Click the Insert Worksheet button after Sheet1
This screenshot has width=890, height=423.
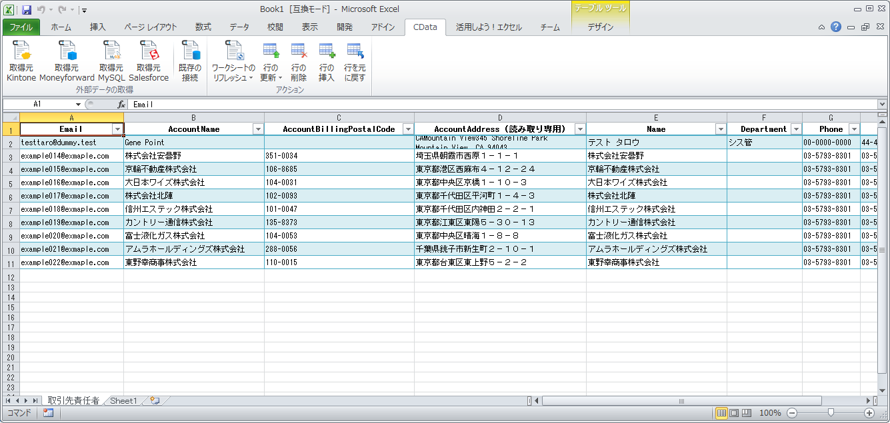tap(152, 401)
